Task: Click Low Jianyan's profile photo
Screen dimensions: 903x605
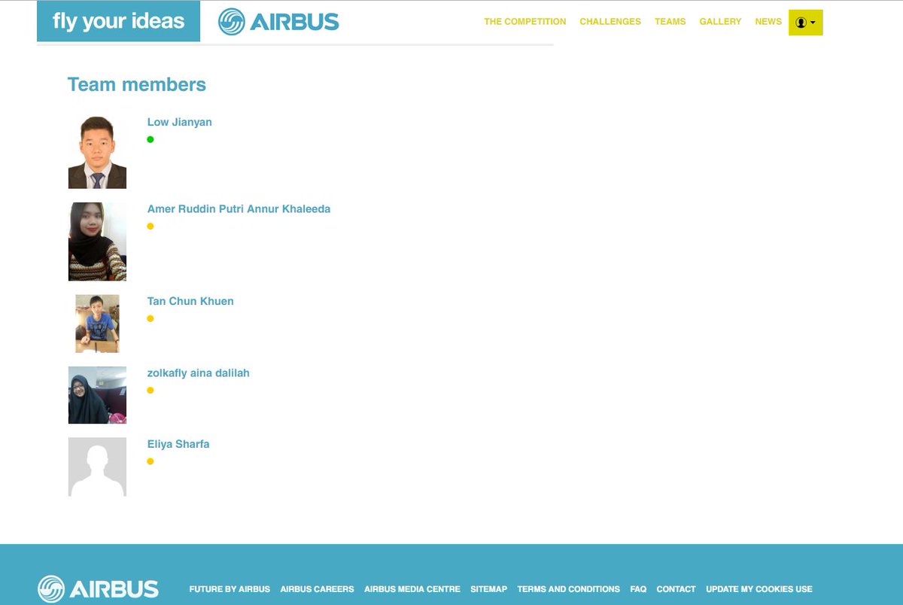Action: coord(97,152)
